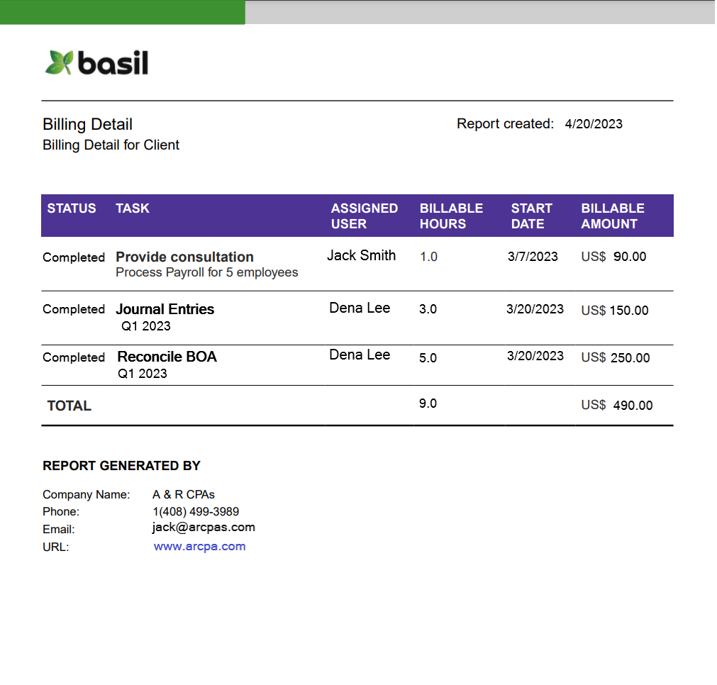This screenshot has width=717, height=685.
Task: Select the Journal Entries task title
Action: coord(165,310)
